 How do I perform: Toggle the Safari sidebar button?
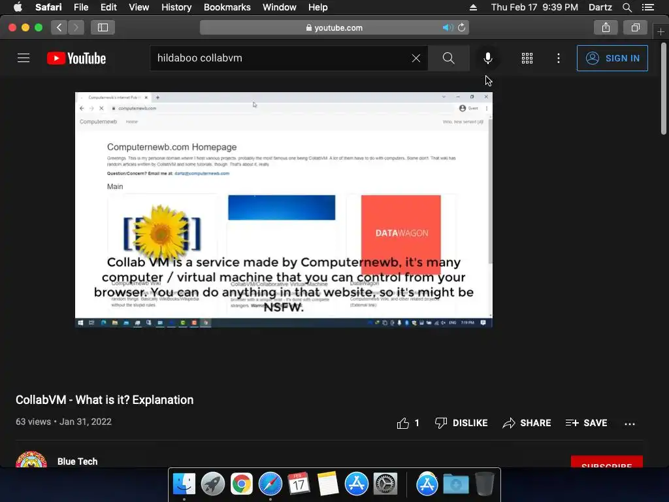(103, 27)
